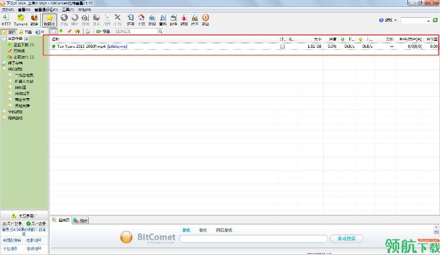440x255 pixels.
Task: Switch to the 统计 tab at bottom
Action: [x=81, y=221]
